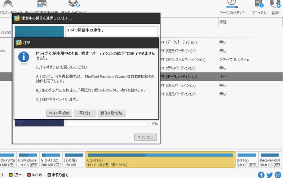
Task: Click the 状態 (Status) column header
Action: pyautogui.click(x=223, y=22)
